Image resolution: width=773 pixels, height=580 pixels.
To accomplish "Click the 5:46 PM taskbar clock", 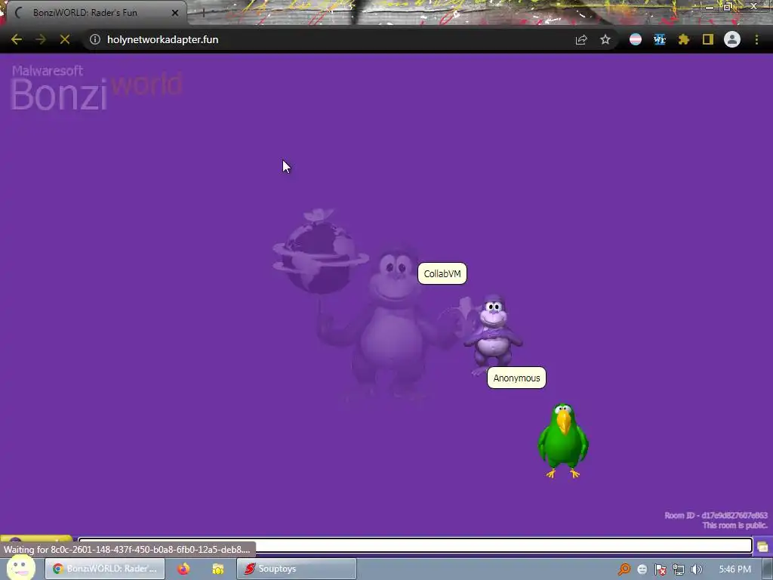I will click(x=735, y=569).
